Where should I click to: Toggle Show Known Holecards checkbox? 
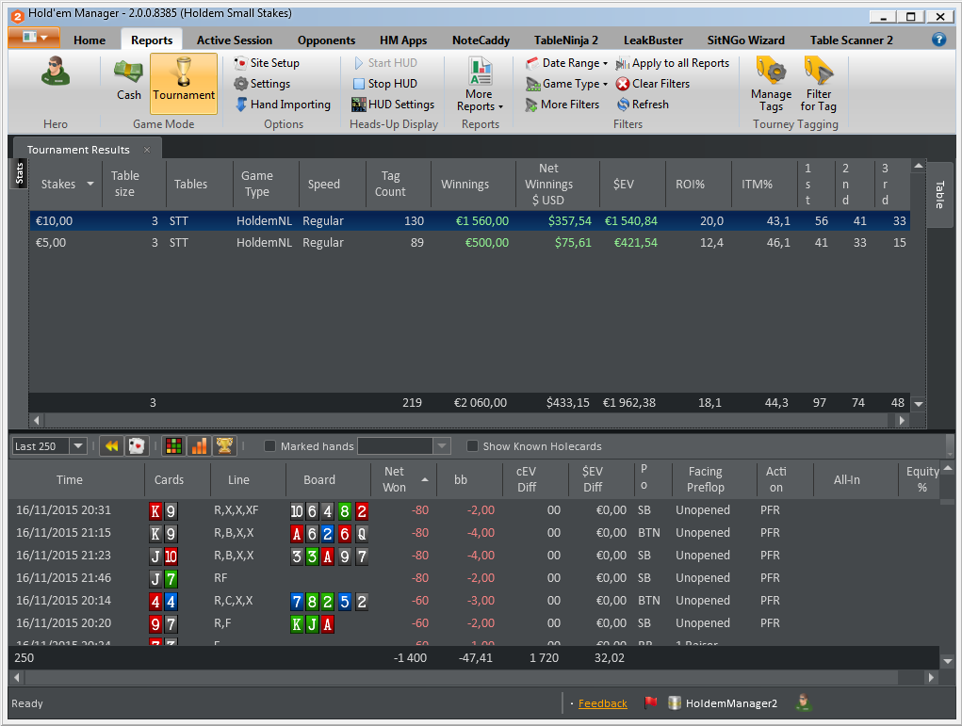point(473,446)
